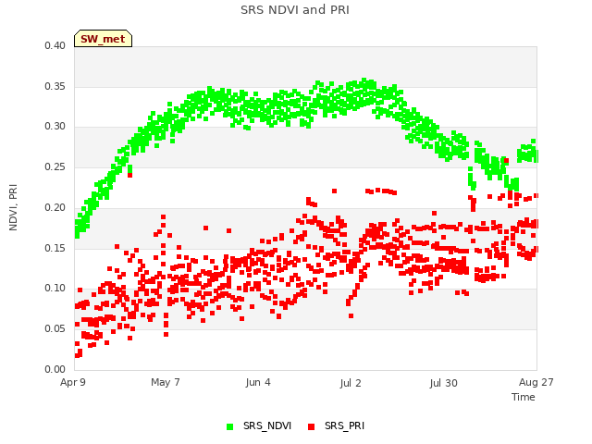Click the 0.40 y-axis tick label
The width and height of the screenshot is (592, 444).
[55, 45]
